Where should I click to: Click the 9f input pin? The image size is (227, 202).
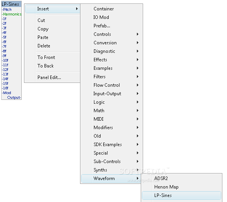coord(4,56)
